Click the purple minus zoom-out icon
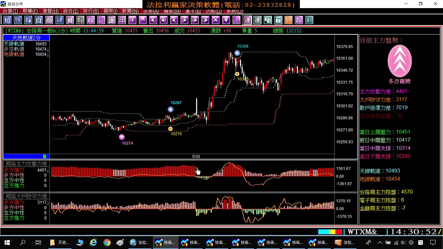The width and height of the screenshot is (443, 249). [x=143, y=20]
